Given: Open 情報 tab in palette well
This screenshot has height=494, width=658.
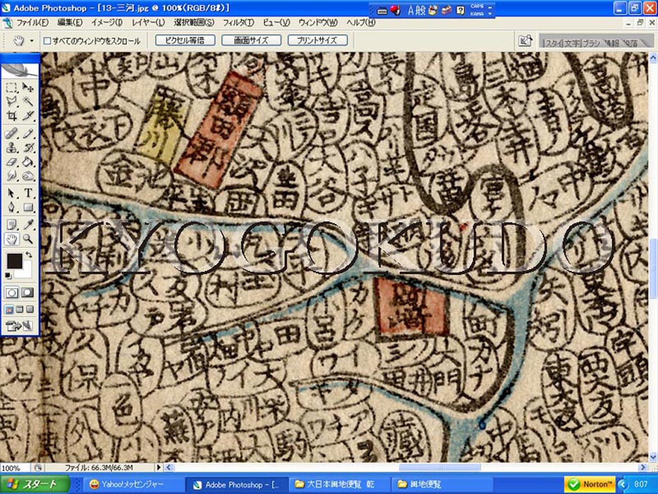Looking at the screenshot, I should [x=612, y=43].
